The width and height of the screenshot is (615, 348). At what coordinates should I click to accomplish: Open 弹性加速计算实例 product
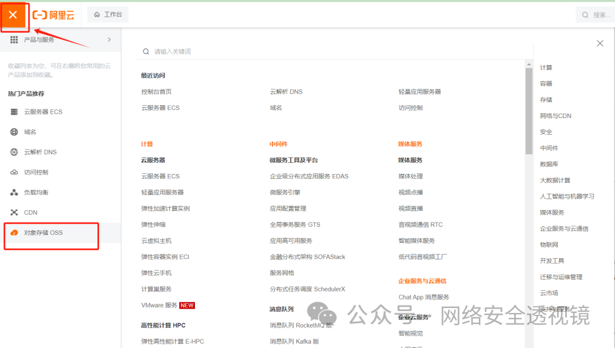pos(165,208)
